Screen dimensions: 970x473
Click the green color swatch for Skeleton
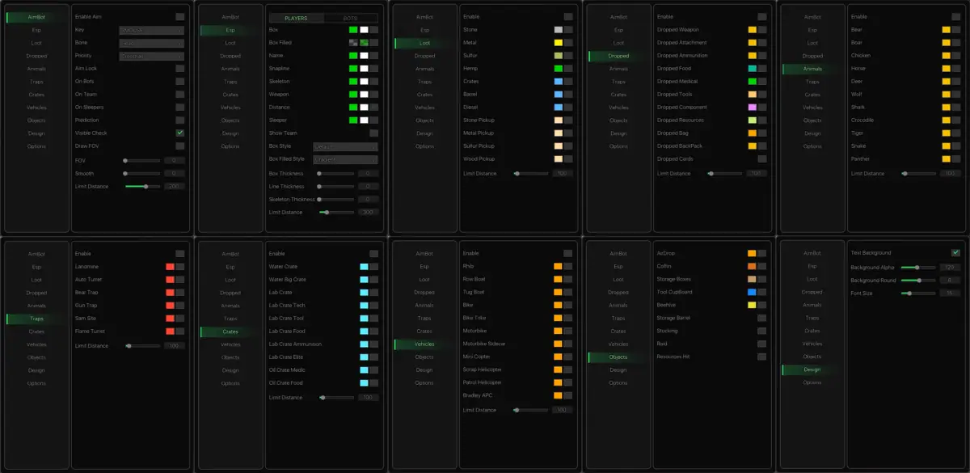[353, 82]
